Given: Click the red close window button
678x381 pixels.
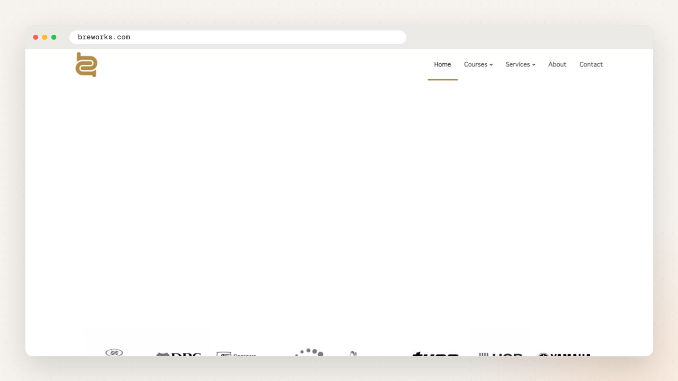Looking at the screenshot, I should click(36, 37).
